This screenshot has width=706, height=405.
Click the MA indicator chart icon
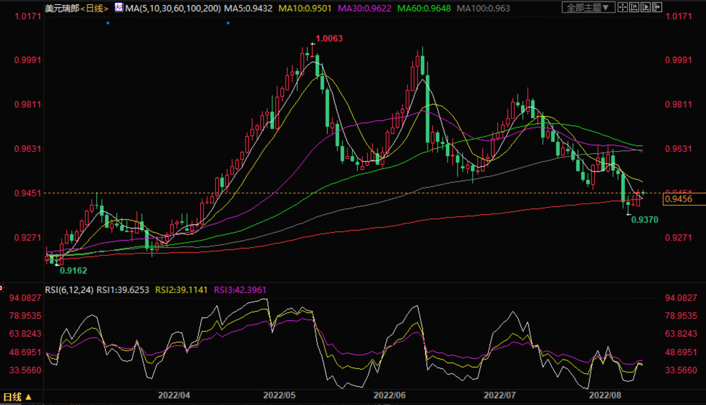[x=118, y=8]
